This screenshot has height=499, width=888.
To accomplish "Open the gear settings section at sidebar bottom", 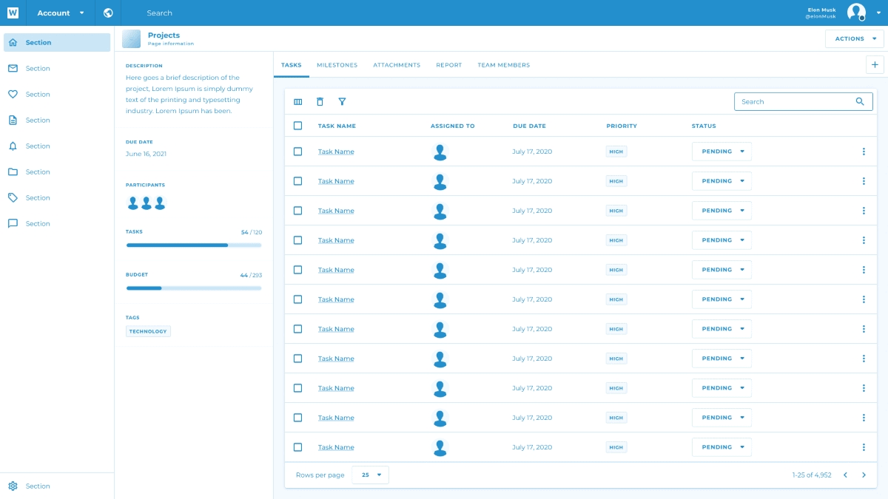I will point(13,486).
